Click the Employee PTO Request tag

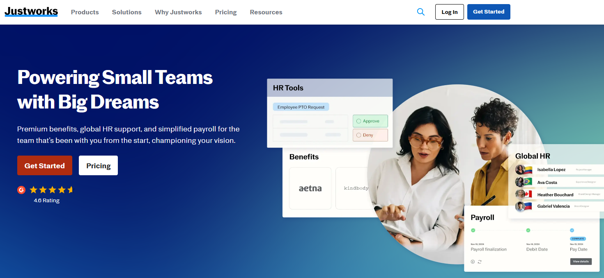301,107
